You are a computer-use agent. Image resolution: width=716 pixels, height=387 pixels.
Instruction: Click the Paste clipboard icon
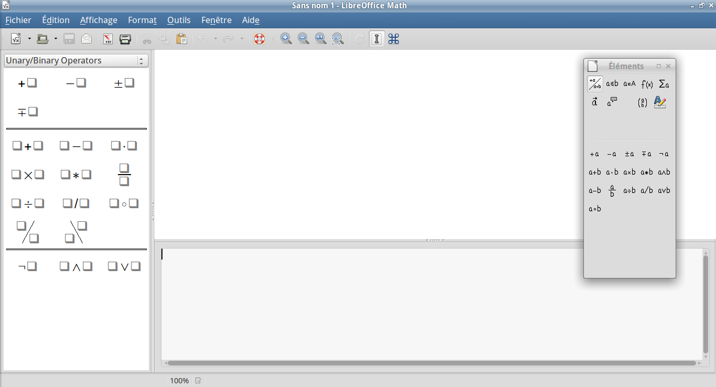[x=181, y=39]
